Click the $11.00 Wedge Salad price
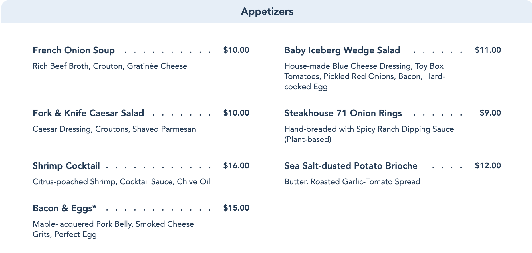The image size is (532, 253). [488, 50]
